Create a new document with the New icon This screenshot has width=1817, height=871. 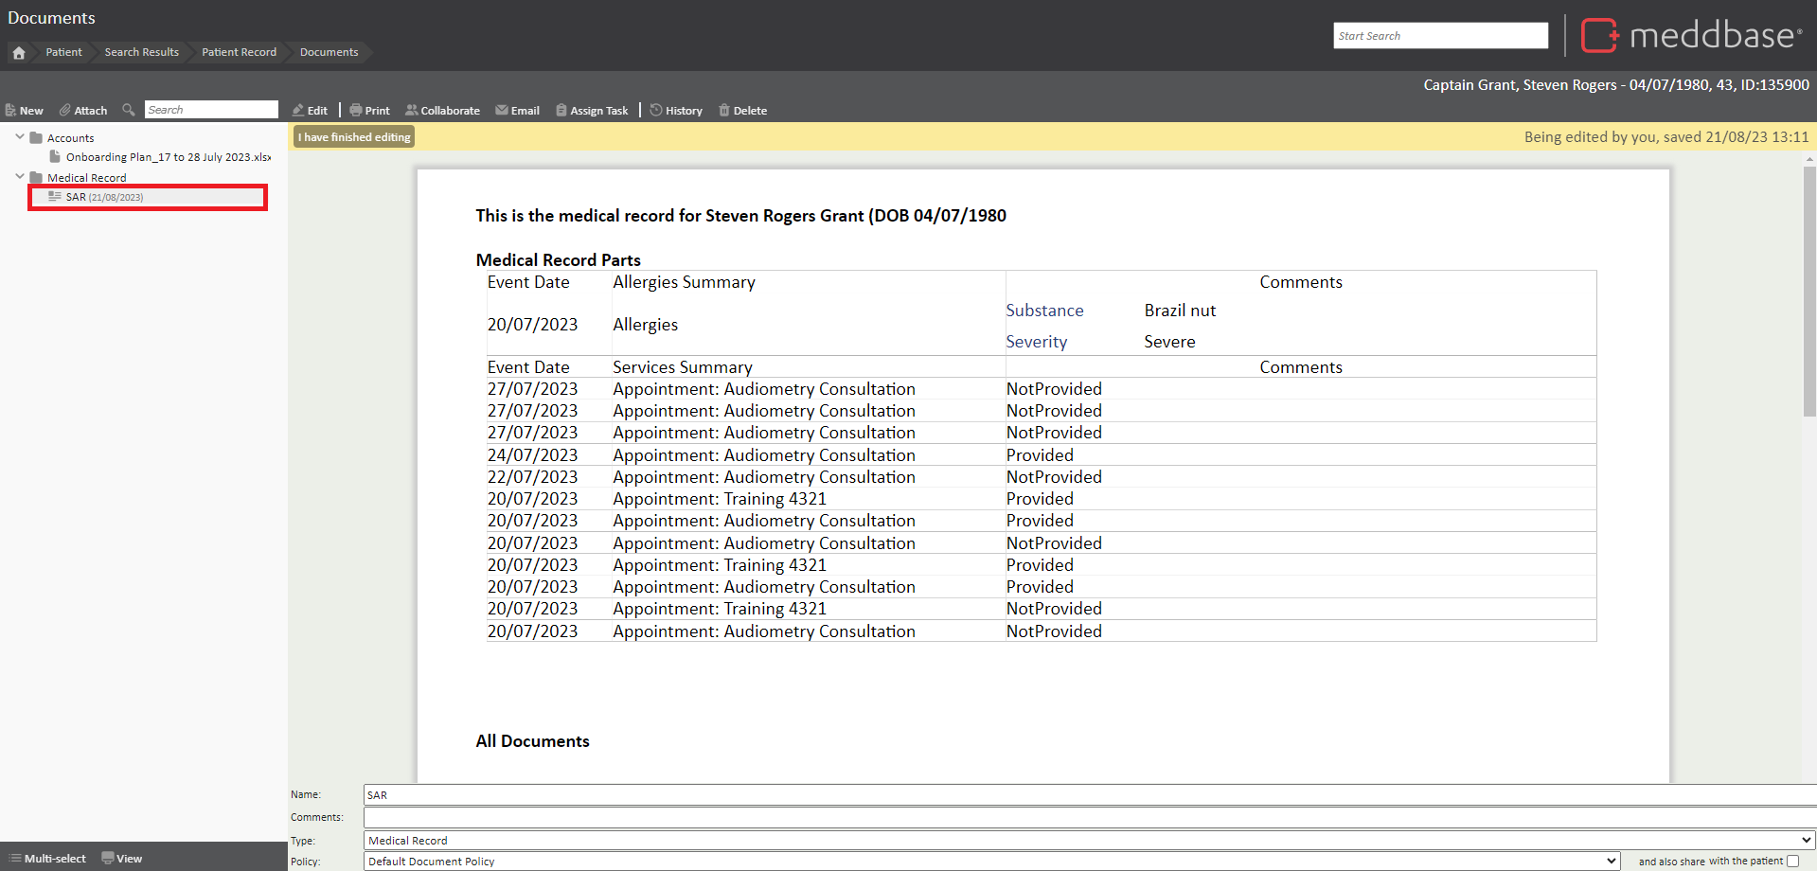pos(25,110)
